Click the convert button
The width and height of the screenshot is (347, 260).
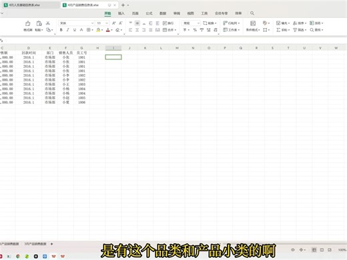click(x=210, y=23)
